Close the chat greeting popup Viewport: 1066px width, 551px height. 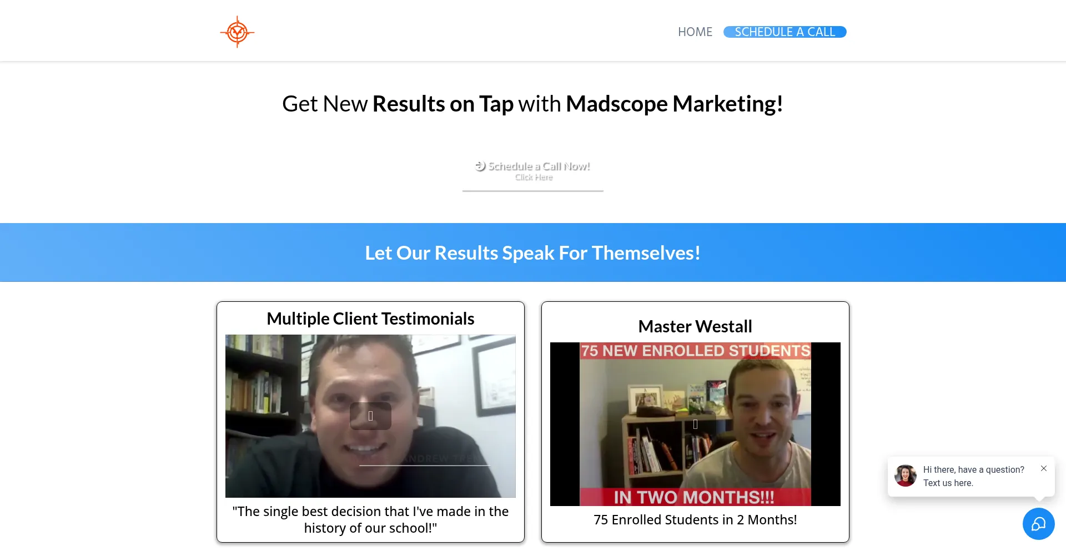pyautogui.click(x=1044, y=468)
